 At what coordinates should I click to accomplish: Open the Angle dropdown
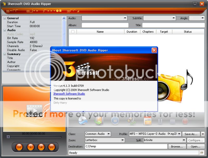click(x=203, y=18)
